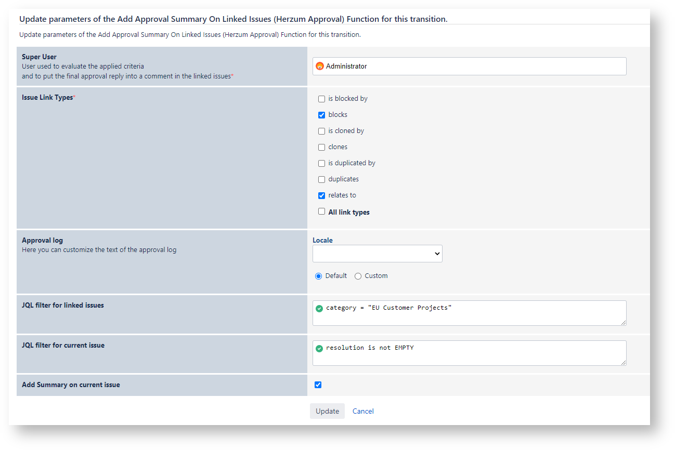Screen dimensions: 675x450
Task: Enable the 'is blocked by' link type
Action: [321, 99]
